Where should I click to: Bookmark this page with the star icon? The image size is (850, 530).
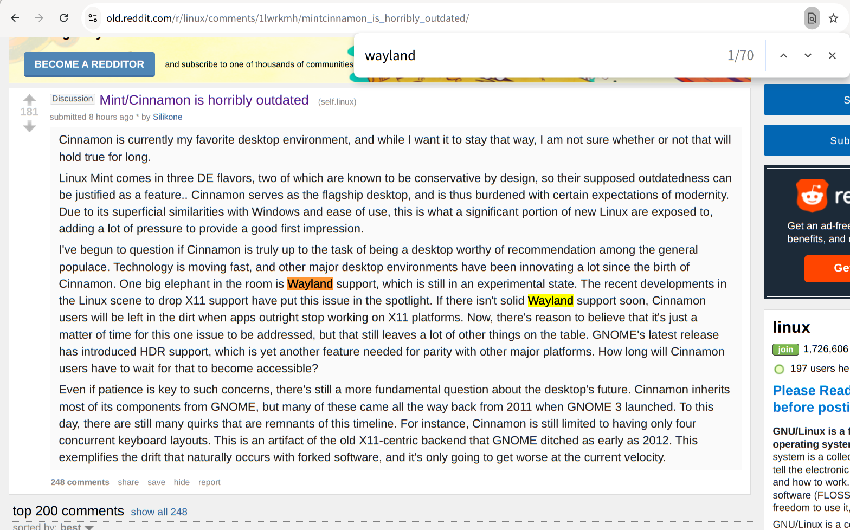pyautogui.click(x=834, y=18)
